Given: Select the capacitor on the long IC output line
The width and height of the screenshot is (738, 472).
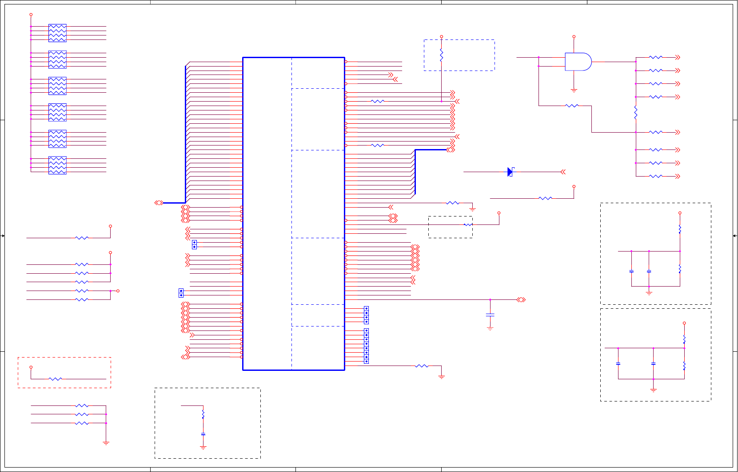Looking at the screenshot, I should pos(490,315).
